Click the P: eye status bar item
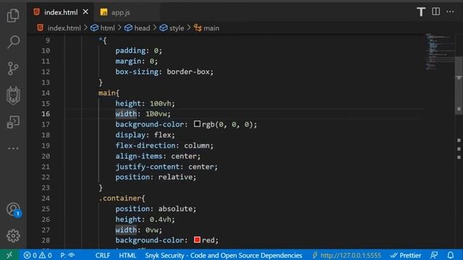 click(67, 255)
